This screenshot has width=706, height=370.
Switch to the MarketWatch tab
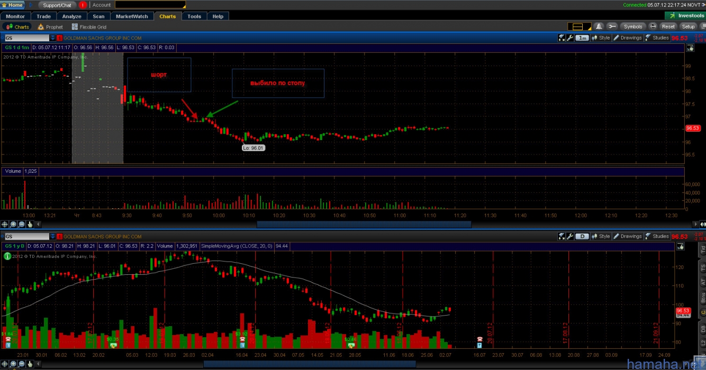pyautogui.click(x=132, y=16)
